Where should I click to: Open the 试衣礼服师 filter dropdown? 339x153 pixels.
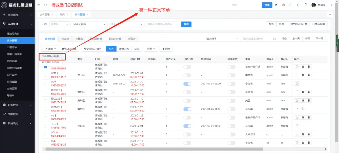click(89, 24)
